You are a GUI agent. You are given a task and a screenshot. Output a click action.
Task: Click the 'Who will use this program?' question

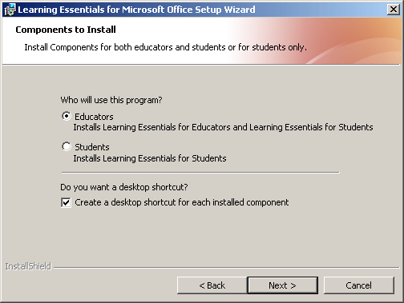[111, 100]
